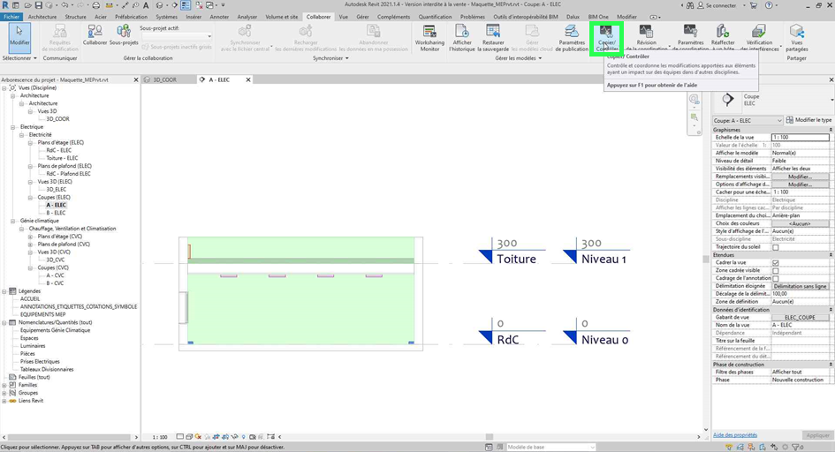
Task: Open the BIM One ribbon tab
Action: coord(598,17)
